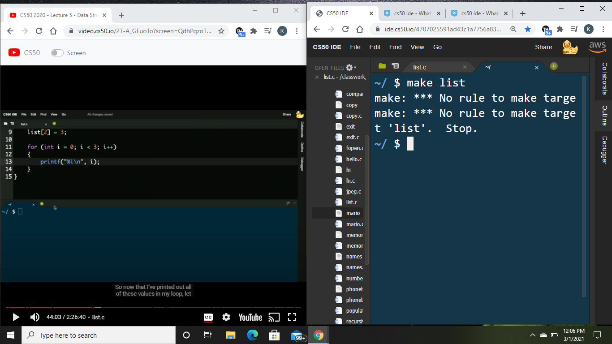Enter fullscreen video mode

point(292,317)
